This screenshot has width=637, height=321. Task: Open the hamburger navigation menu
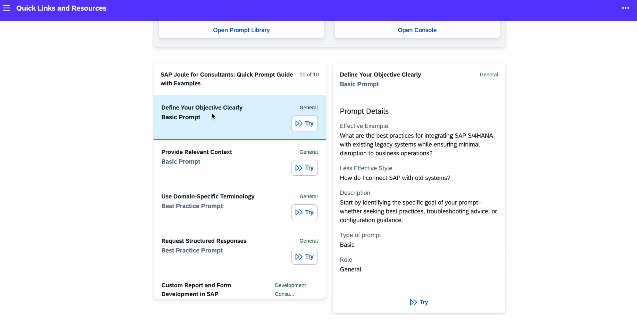click(7, 8)
